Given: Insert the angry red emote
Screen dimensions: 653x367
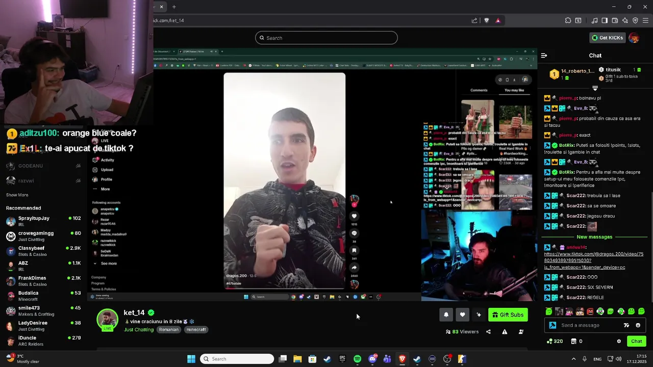Looking at the screenshot, I should (x=590, y=311).
